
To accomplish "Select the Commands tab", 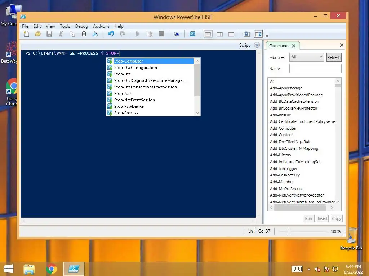I will click(279, 46).
